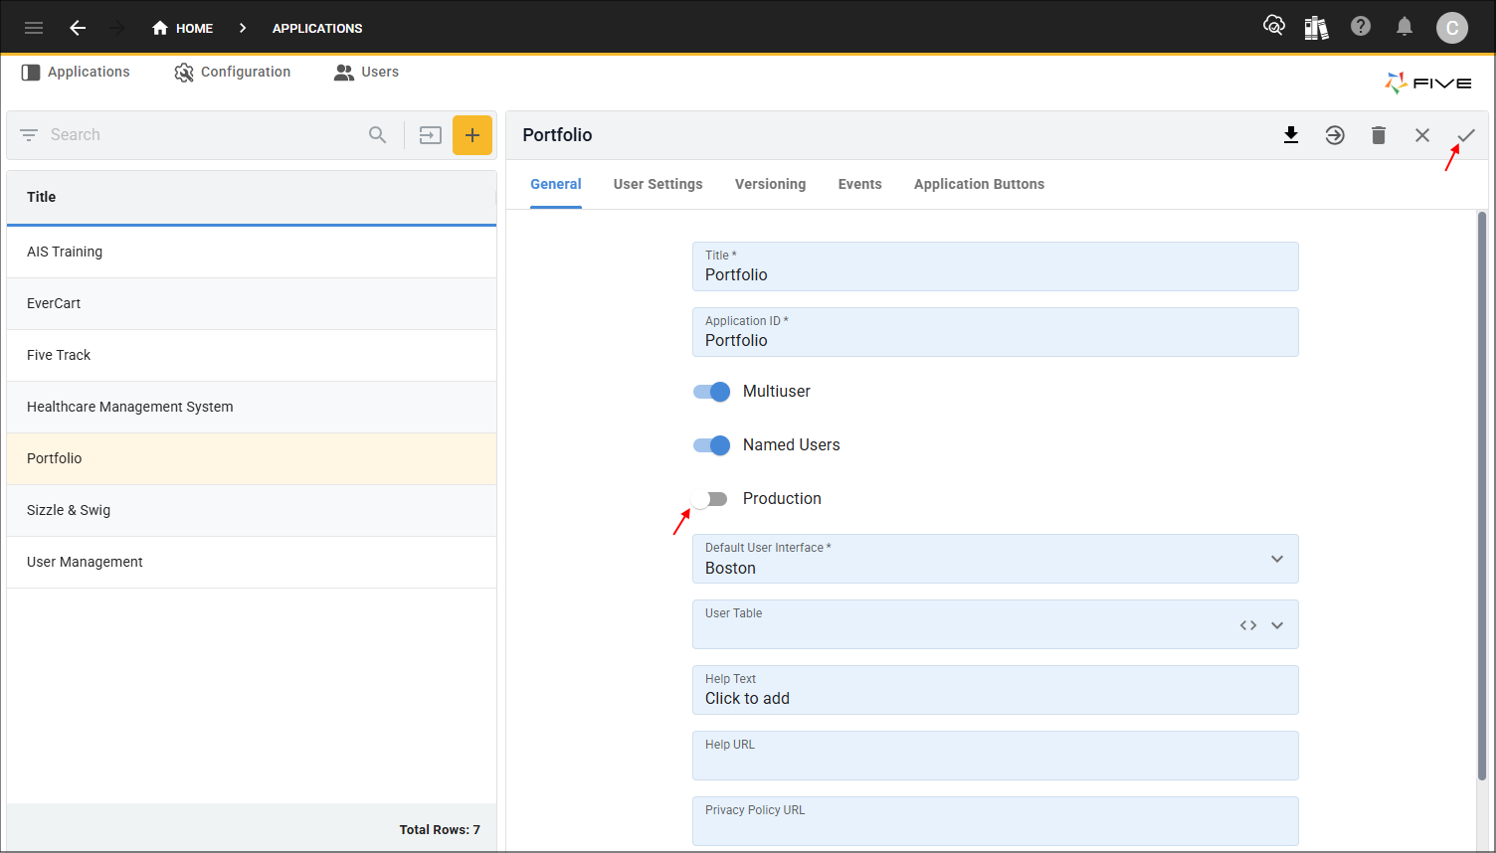
Task: Switch to the User Settings tab
Action: (657, 184)
